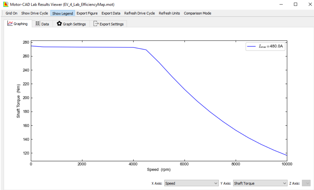Click the Shaft Torque (Nm) axis label
Image resolution: width=314 pixels, height=190 pixels.
(18, 101)
